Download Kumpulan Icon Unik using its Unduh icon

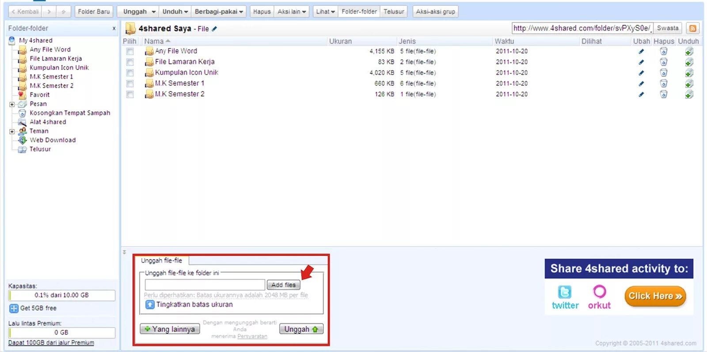pos(689,73)
